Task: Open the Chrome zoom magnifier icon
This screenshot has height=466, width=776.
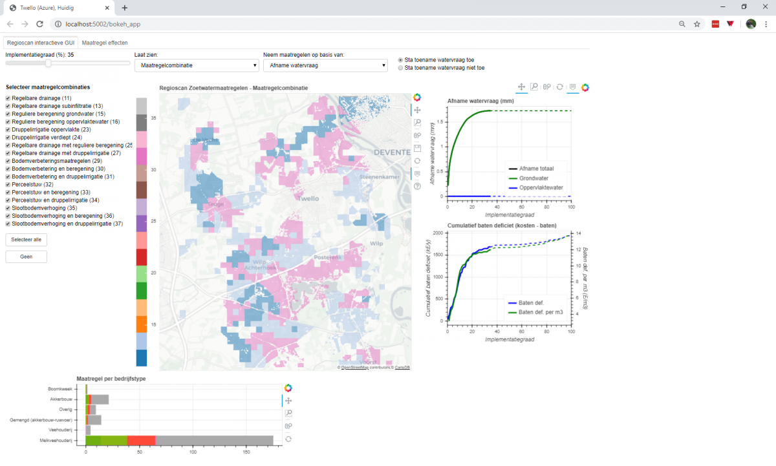Action: coord(682,24)
